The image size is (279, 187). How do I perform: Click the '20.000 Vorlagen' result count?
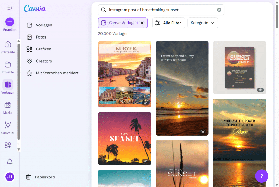(x=113, y=33)
